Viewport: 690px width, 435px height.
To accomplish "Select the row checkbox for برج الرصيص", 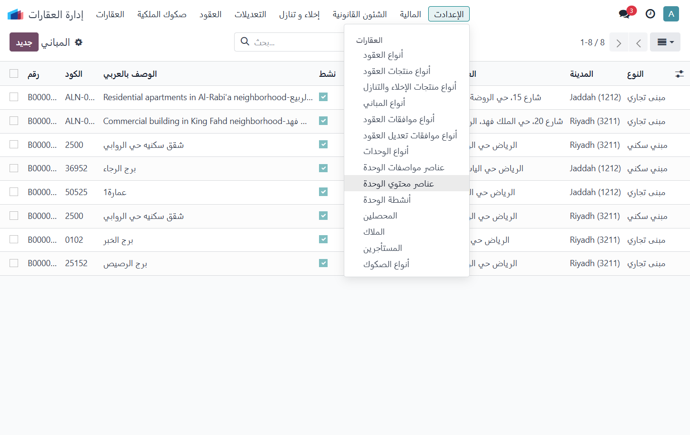I will [x=14, y=263].
